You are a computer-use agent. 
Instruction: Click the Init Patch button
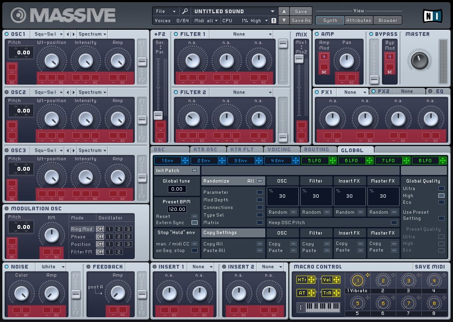[x=177, y=171]
